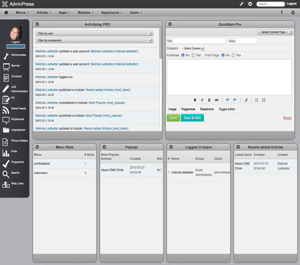The image size is (300, 265).
Task: Select the Published No radio button
Action: pos(183,55)
